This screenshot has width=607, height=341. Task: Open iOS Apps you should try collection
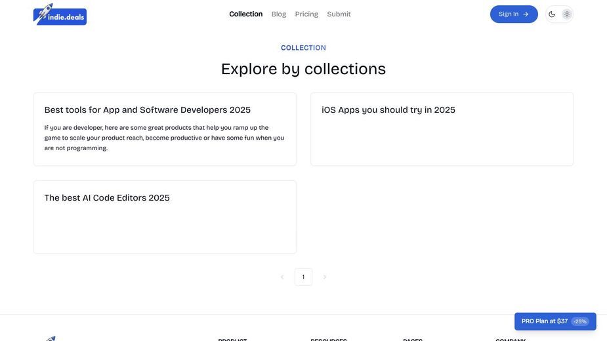click(x=442, y=129)
